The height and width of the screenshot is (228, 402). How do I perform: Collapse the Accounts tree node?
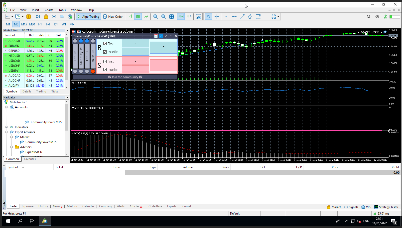point(6,107)
